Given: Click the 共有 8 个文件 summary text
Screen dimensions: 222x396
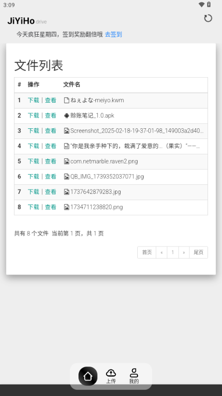Looking at the screenshot, I should click(31, 233).
